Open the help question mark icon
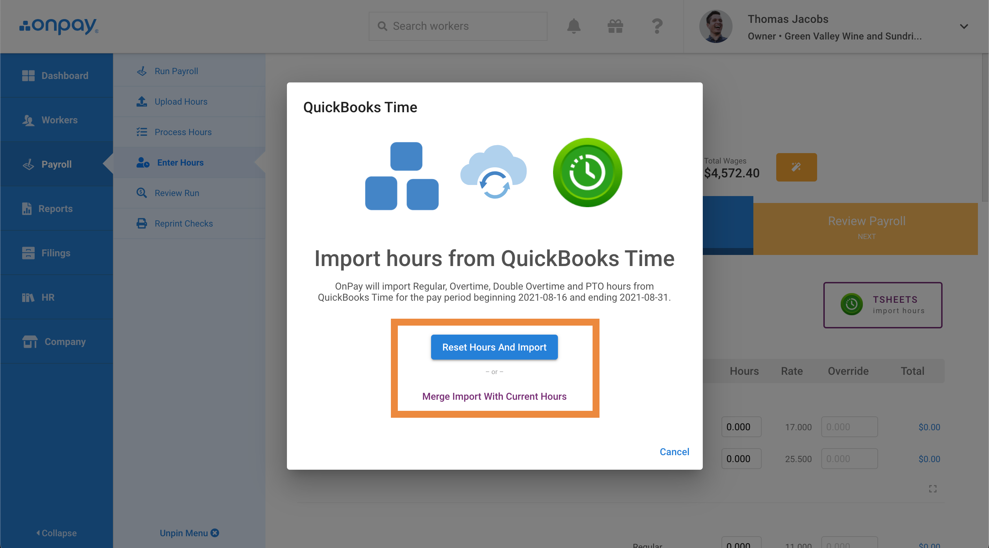This screenshot has height=548, width=989. [x=657, y=26]
